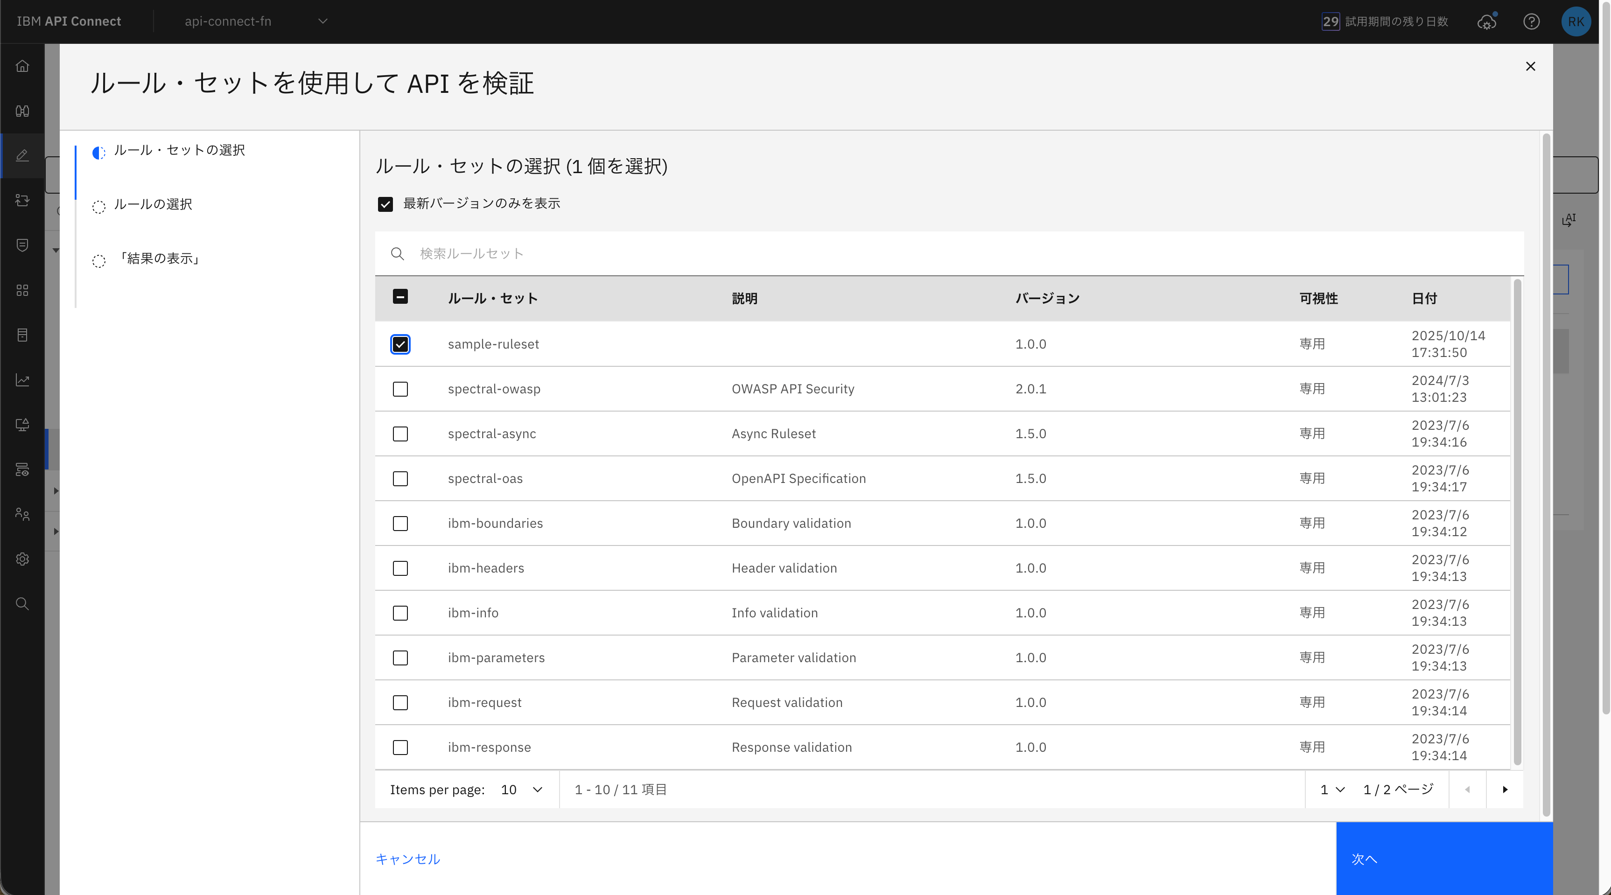The height and width of the screenshot is (895, 1611).
Task: Open the page number select dropdown
Action: (1332, 789)
